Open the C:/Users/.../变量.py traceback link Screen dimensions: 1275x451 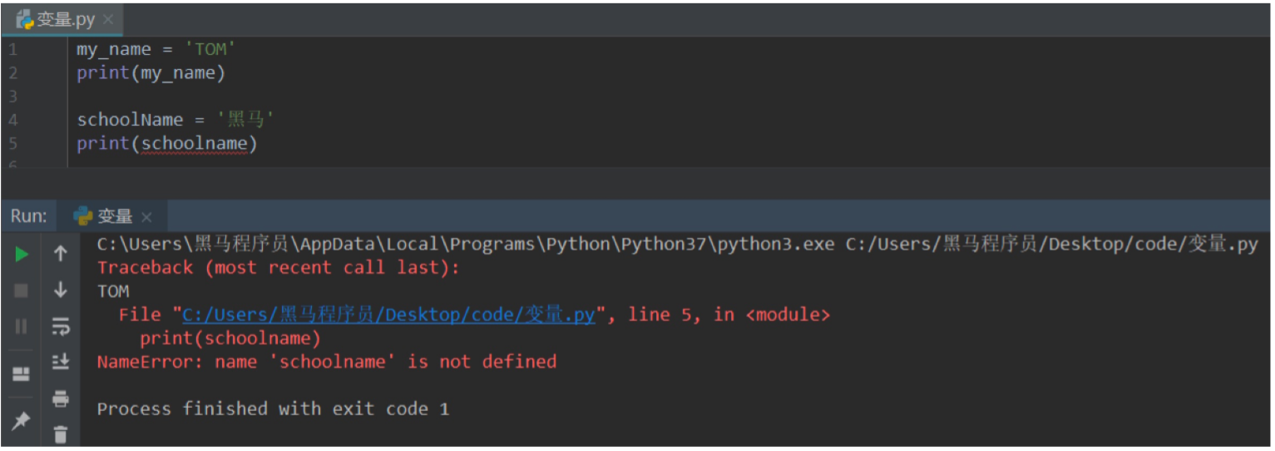click(388, 315)
